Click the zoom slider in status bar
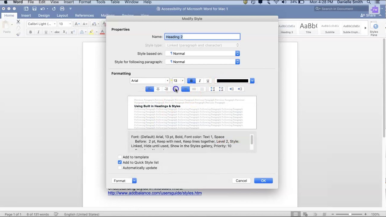This screenshot has width=386, height=217. [350, 214]
